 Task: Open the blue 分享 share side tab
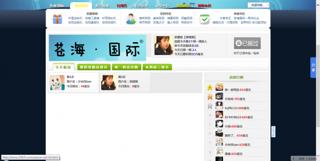point(313,68)
